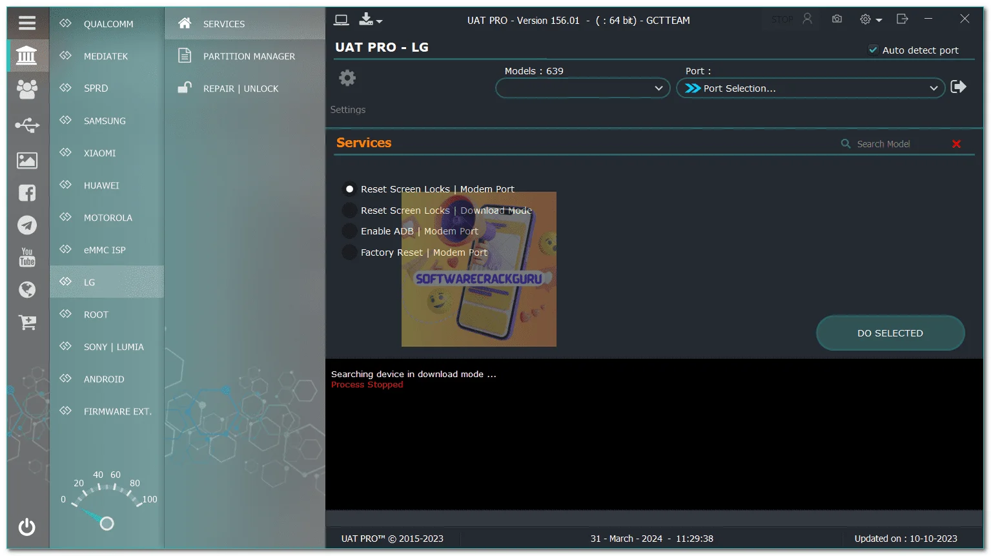Open the SAMSUNG menu
The image size is (991, 556).
[x=107, y=121]
